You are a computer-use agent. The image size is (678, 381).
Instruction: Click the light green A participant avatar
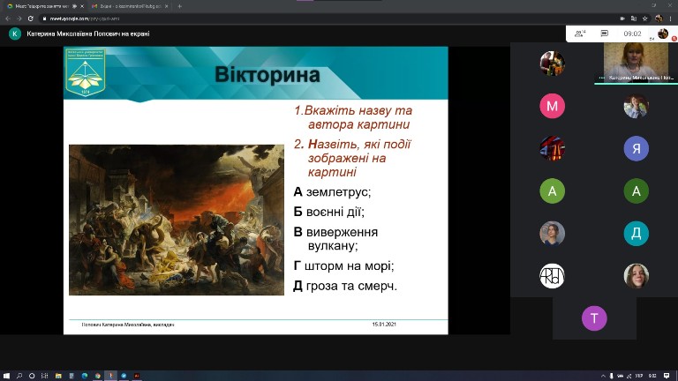point(552,190)
